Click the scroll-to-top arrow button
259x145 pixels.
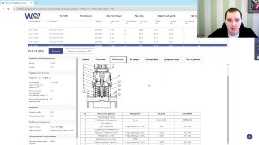tap(249, 137)
